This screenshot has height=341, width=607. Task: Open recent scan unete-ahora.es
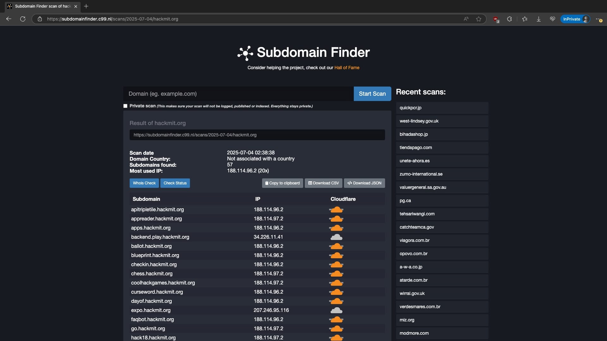point(442,161)
